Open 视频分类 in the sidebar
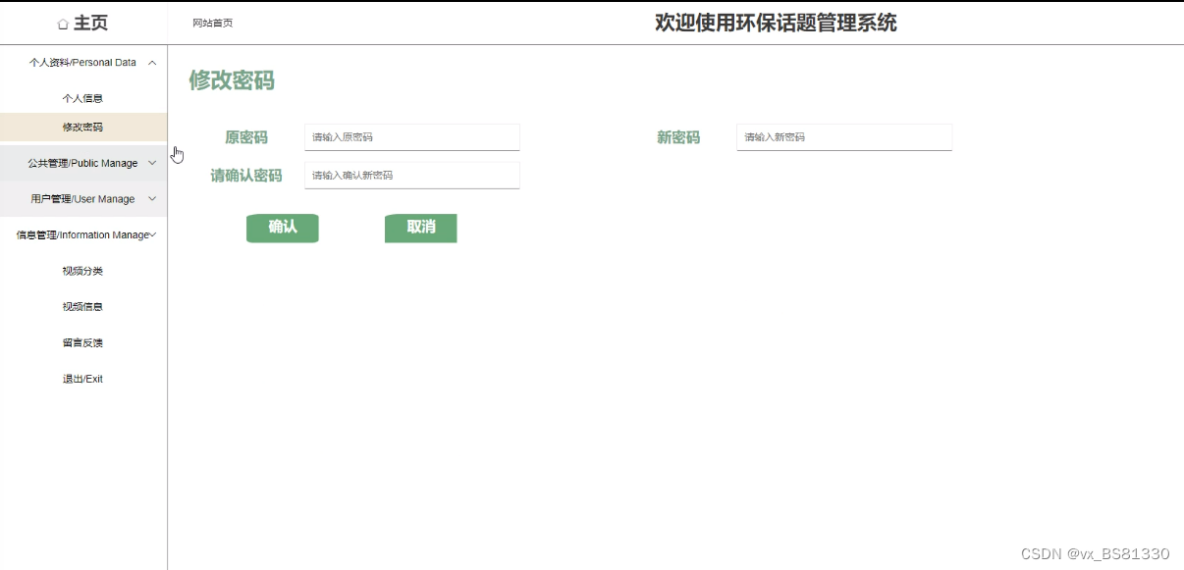This screenshot has height=570, width=1184. pyautogui.click(x=82, y=271)
